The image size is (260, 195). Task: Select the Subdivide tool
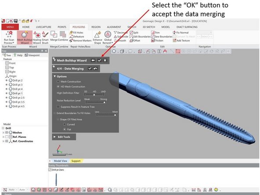point(121,36)
